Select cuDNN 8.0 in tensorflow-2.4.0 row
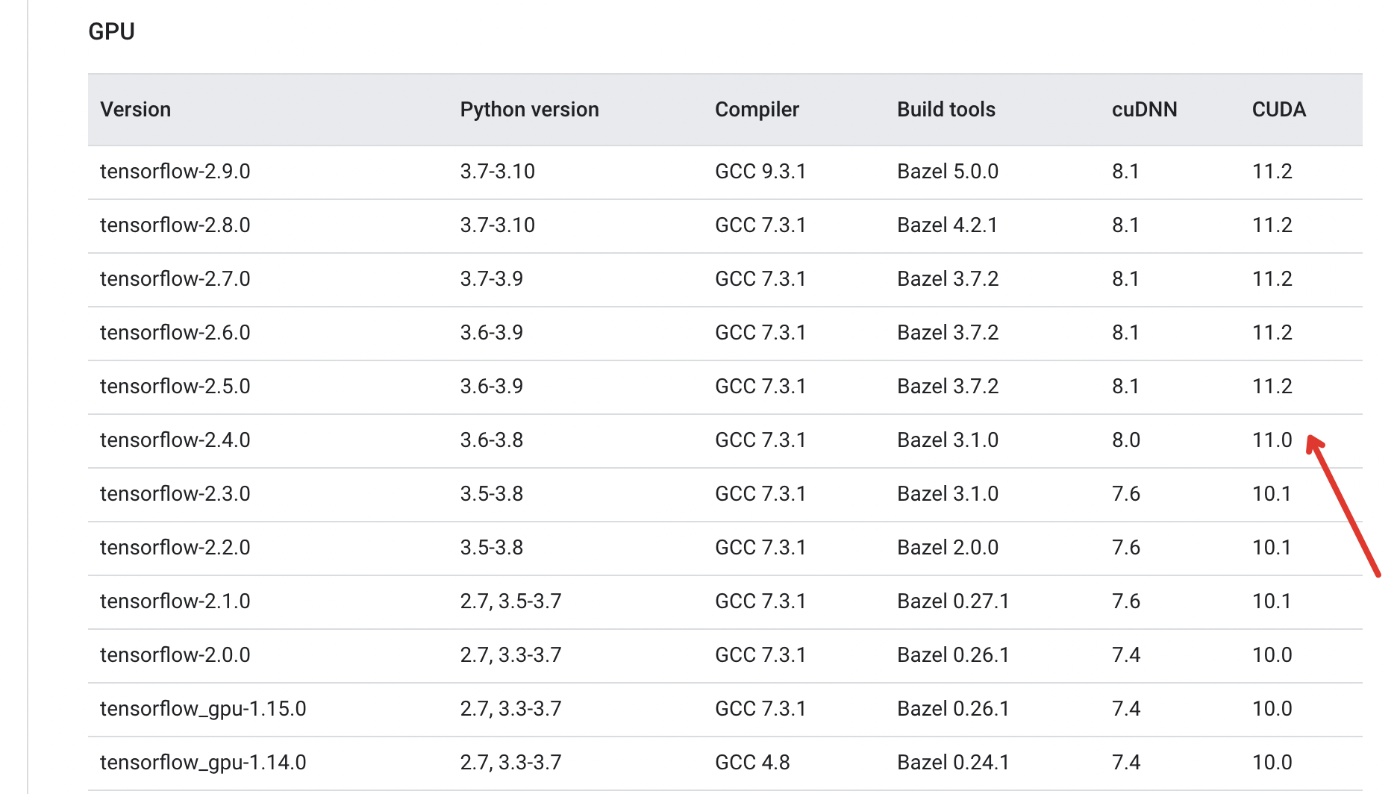This screenshot has height=794, width=1397. click(x=1125, y=440)
